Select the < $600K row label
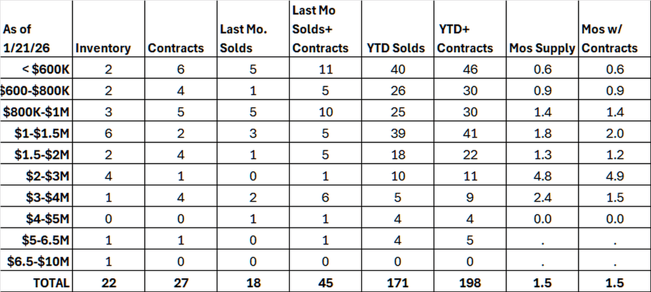The width and height of the screenshot is (651, 292). pyautogui.click(x=46, y=69)
